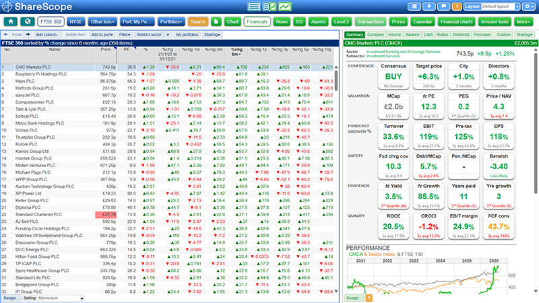Click the Consensus BUY tile
Screen dimensions: 539x303
click(393, 76)
